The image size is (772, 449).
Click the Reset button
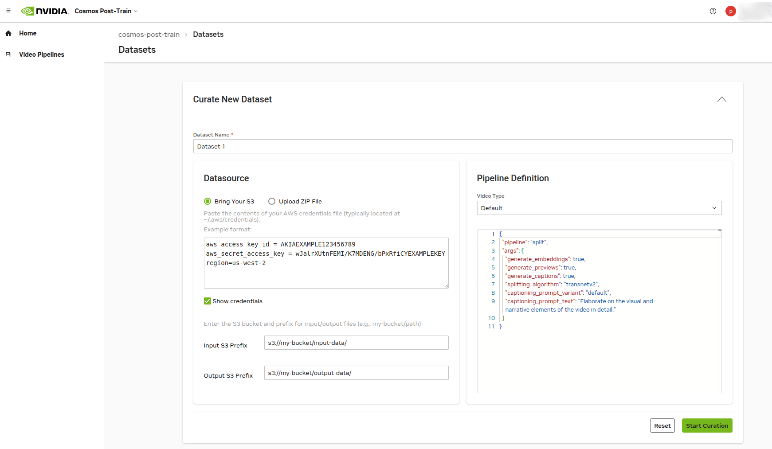coord(662,426)
